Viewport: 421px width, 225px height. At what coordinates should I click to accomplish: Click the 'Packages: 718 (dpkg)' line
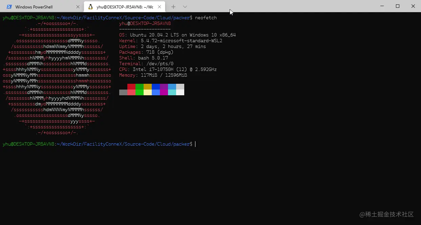coord(146,52)
